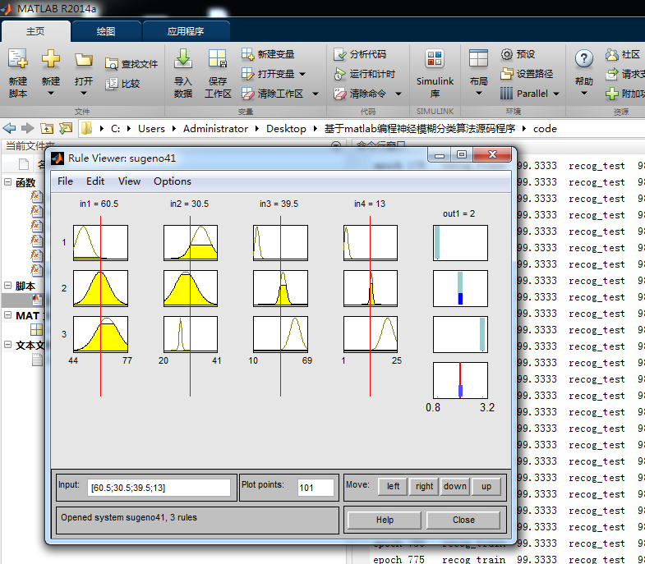
Task: Open dropdown arrow under New (新建)
Action: pyautogui.click(x=51, y=94)
